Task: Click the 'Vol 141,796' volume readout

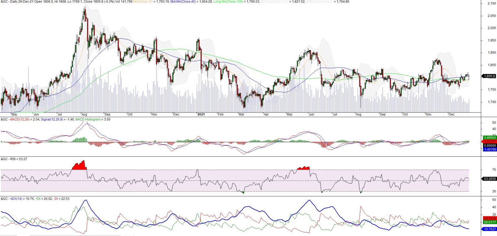Action: [x=124, y=2]
